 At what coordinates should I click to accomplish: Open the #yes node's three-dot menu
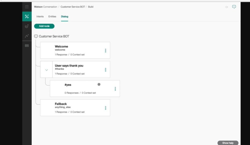115,89
